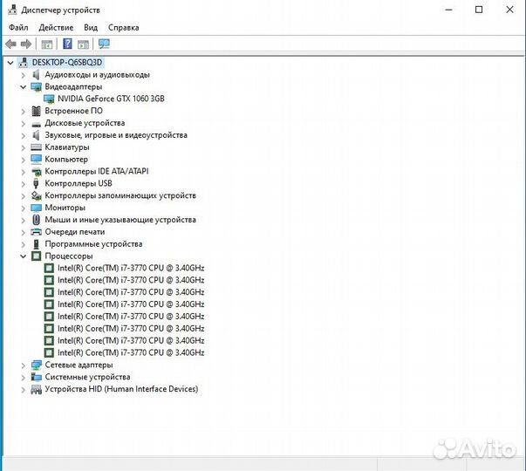The width and height of the screenshot is (526, 471).
Task: Click the printer icon for Очереди печати
Action: click(x=37, y=232)
